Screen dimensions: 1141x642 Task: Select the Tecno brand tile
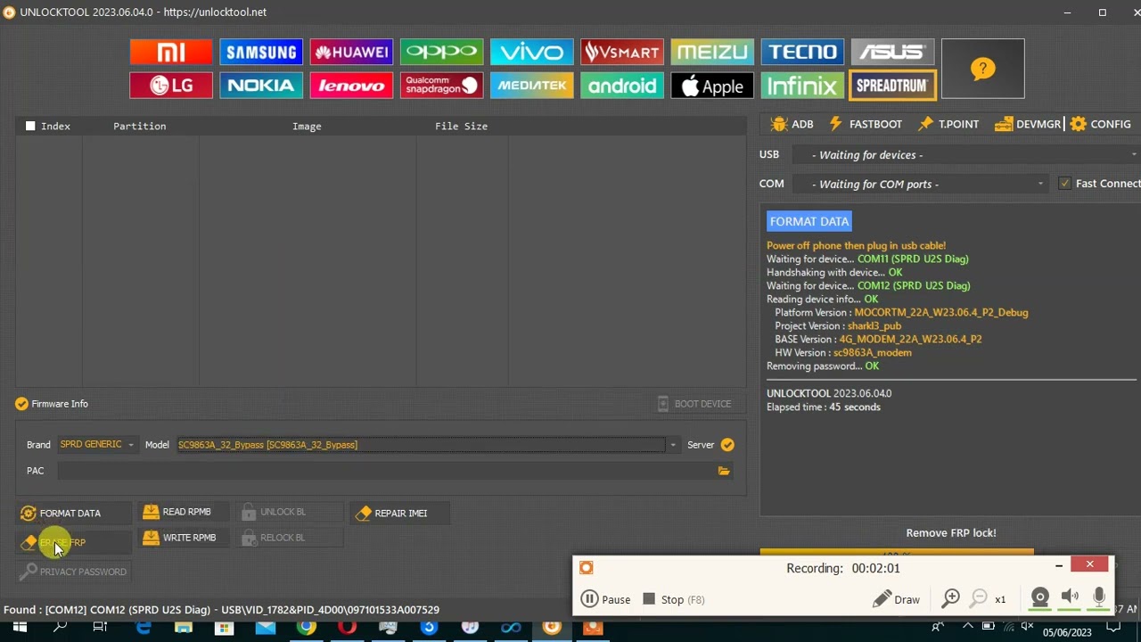tap(802, 52)
